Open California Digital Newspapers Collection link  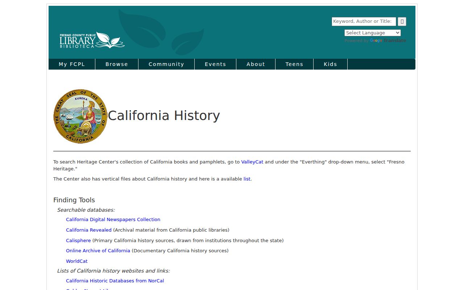coord(113,220)
